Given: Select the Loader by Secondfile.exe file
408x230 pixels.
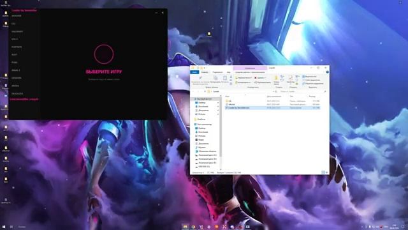Looking at the screenshot, I should [272, 108].
